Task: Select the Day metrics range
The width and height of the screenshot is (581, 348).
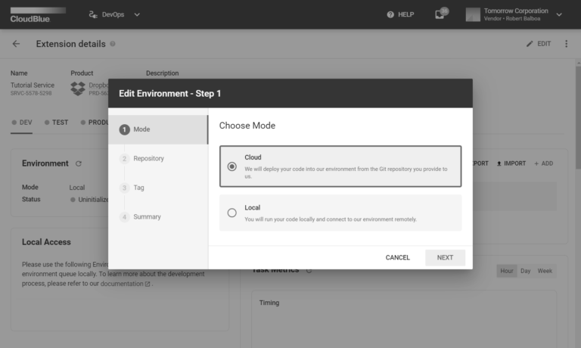Action: pyautogui.click(x=526, y=271)
